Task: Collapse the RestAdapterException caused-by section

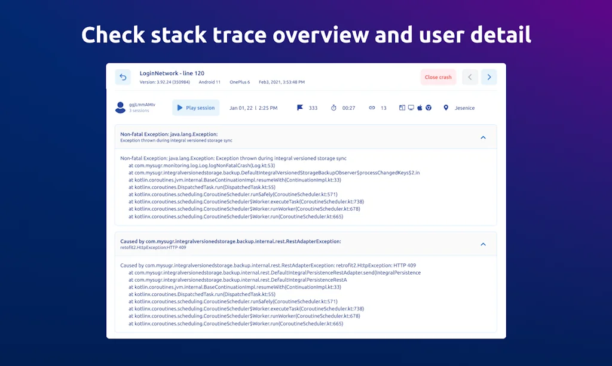Action: click(x=483, y=244)
